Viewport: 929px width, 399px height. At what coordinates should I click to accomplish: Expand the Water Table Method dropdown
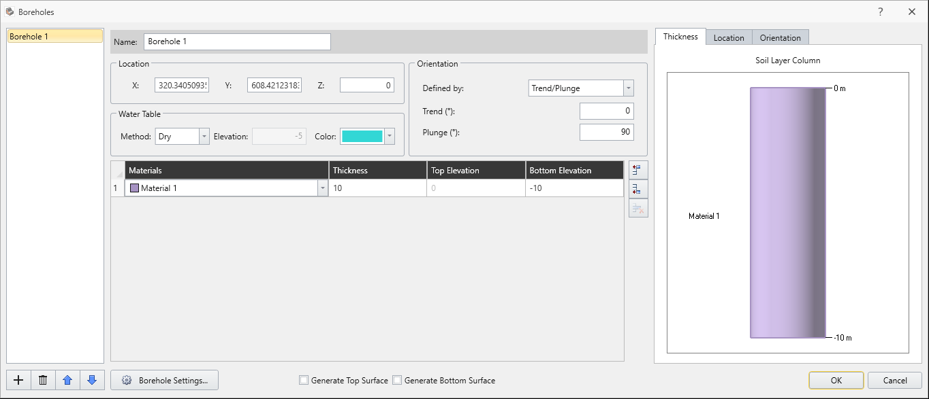click(x=204, y=137)
